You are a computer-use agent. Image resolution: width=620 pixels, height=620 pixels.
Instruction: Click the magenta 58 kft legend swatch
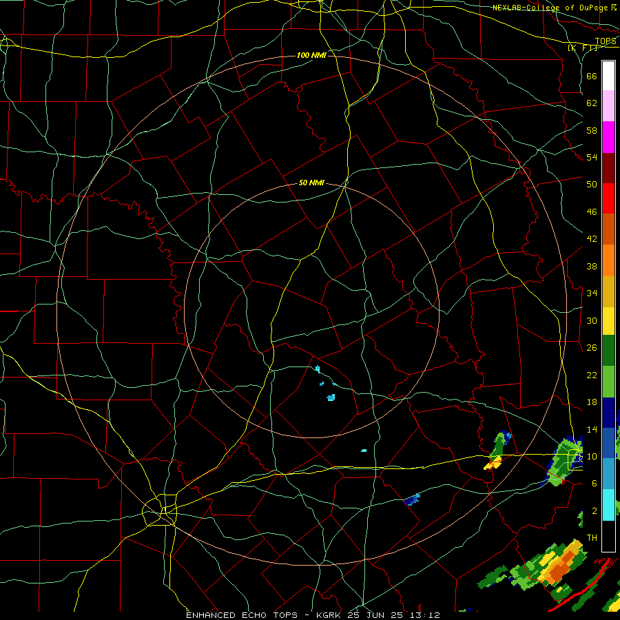pos(608,137)
